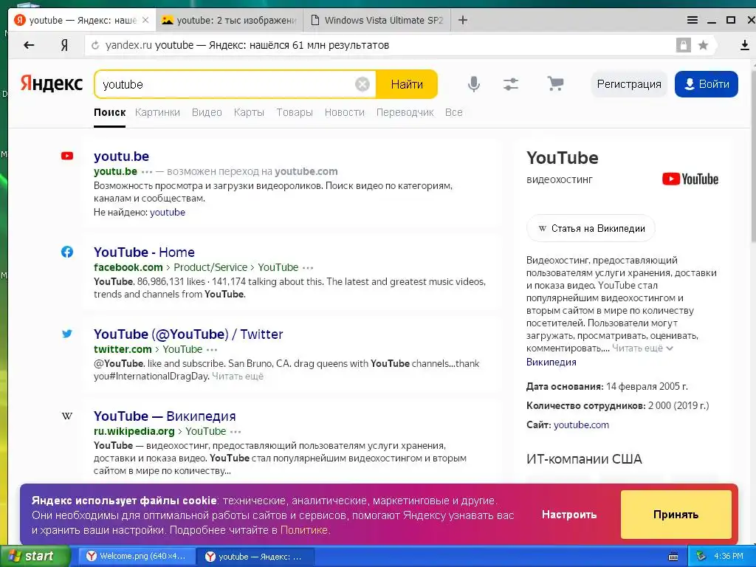Switch to the Windows Vista Ultimate SP2 tab
Viewport: 756px width, 567px height.
click(x=377, y=20)
